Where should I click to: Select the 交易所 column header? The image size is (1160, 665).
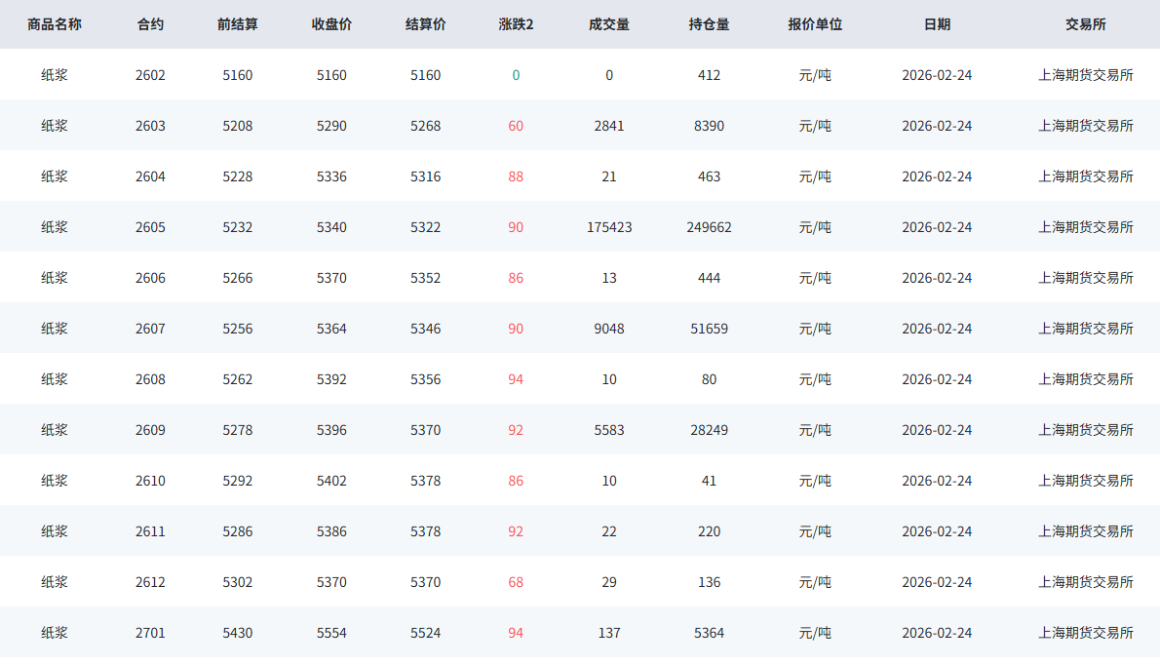coord(1086,24)
